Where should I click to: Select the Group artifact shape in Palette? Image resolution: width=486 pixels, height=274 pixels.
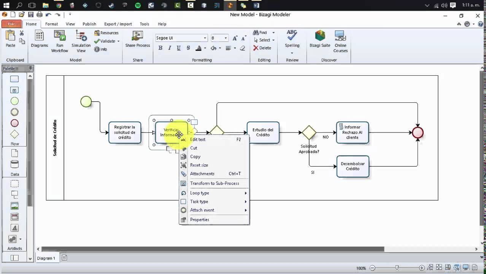coord(14,184)
